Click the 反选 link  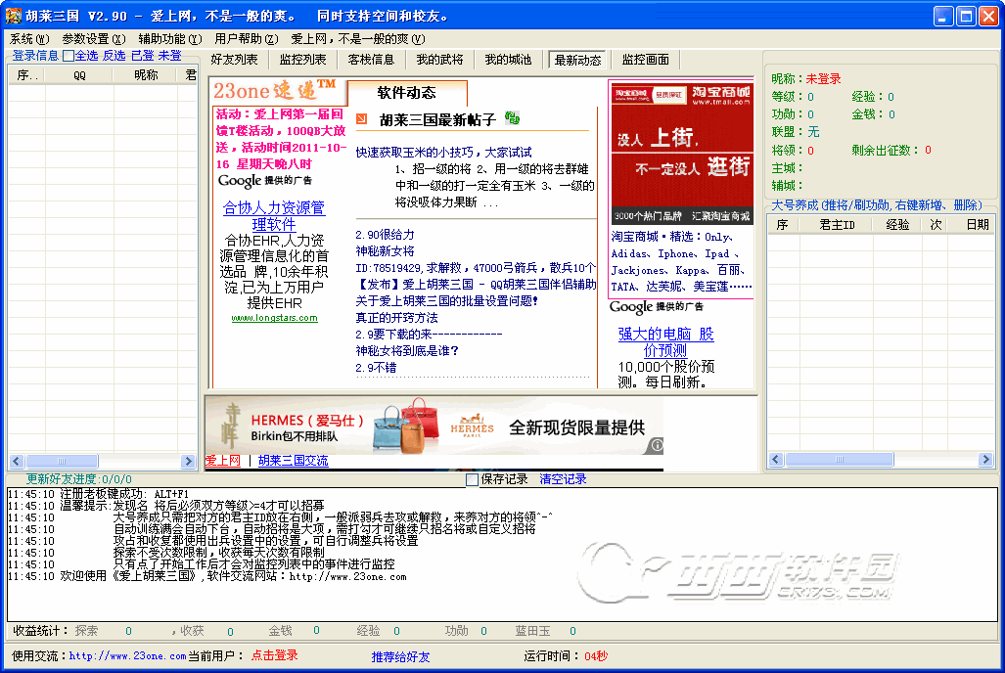(114, 56)
